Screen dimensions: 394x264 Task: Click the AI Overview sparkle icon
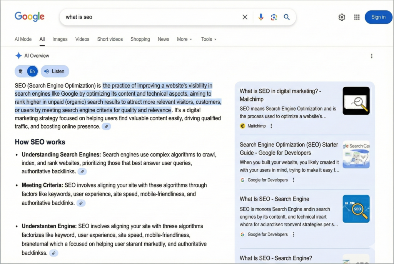point(18,55)
